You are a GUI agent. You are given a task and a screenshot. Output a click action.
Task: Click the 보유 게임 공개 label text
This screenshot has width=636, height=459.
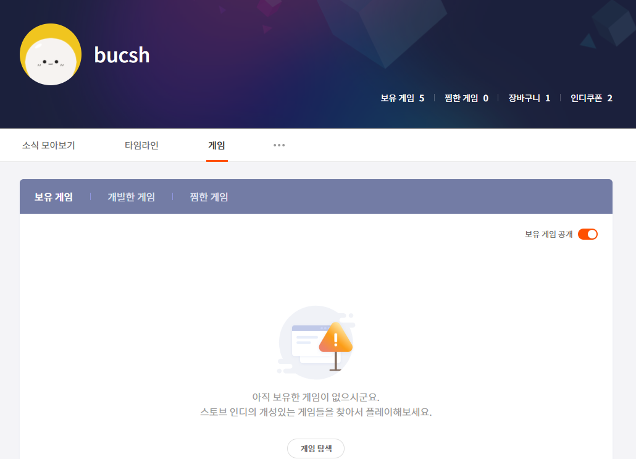click(548, 234)
